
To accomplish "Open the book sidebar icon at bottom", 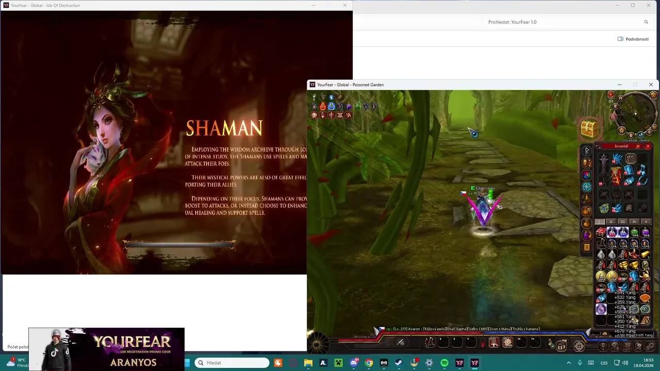I will 587,246.
